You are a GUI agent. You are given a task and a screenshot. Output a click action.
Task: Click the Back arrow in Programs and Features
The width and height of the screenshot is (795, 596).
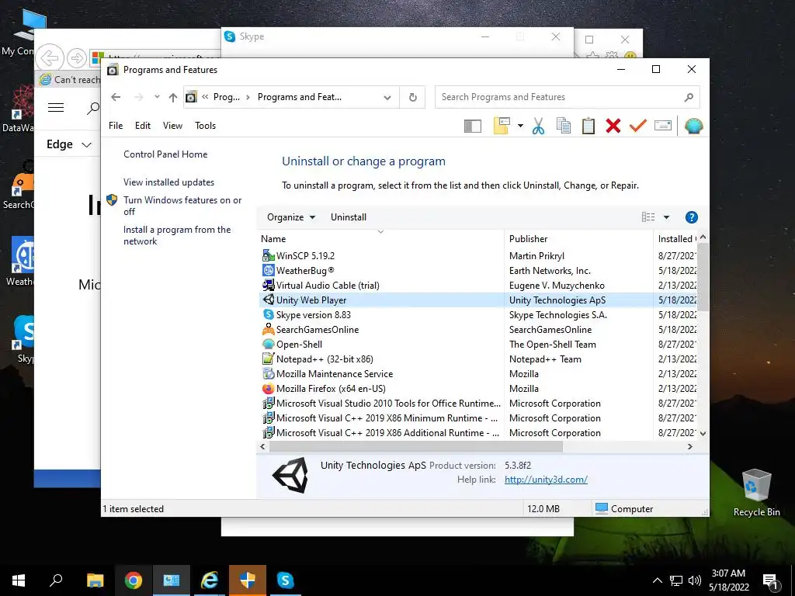(x=116, y=97)
